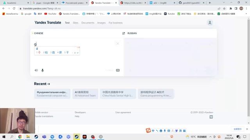Viewport: 250px width, 140px height.
Task: Expand the IME candidate list
Action: [x=78, y=53]
